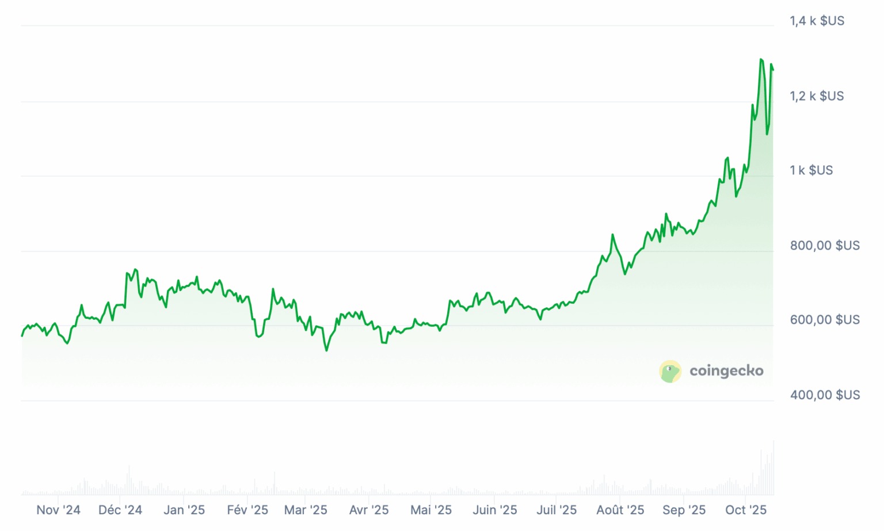
Task: Click the 1 k $US price label
Action: 811,170
